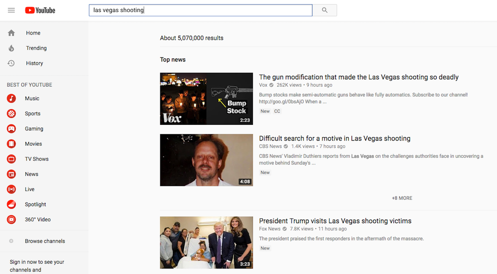Click the Live broadcast icon

[11, 189]
